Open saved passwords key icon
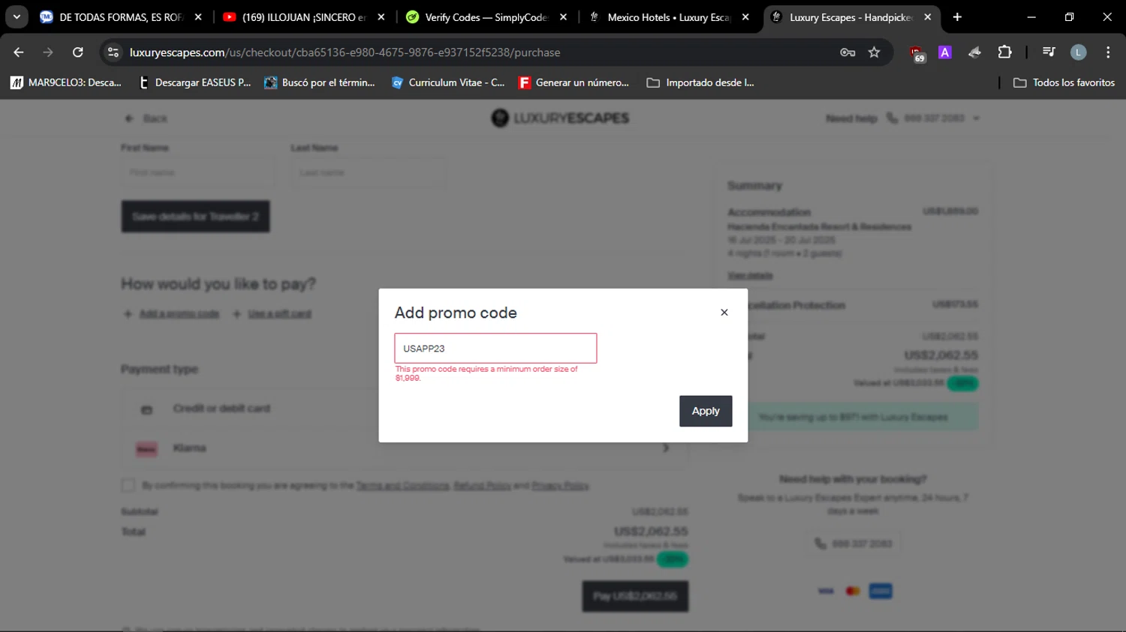This screenshot has width=1126, height=632. [x=848, y=52]
